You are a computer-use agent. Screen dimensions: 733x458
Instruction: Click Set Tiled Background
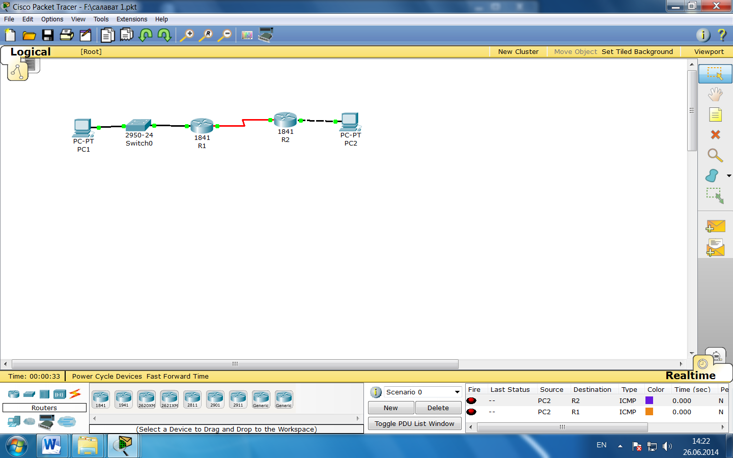pyautogui.click(x=637, y=51)
